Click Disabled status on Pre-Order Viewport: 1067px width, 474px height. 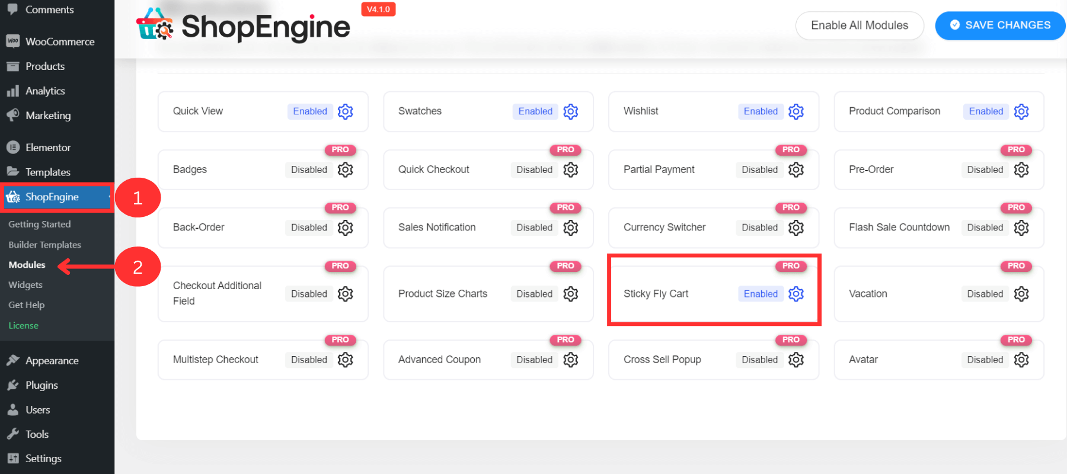click(x=985, y=169)
